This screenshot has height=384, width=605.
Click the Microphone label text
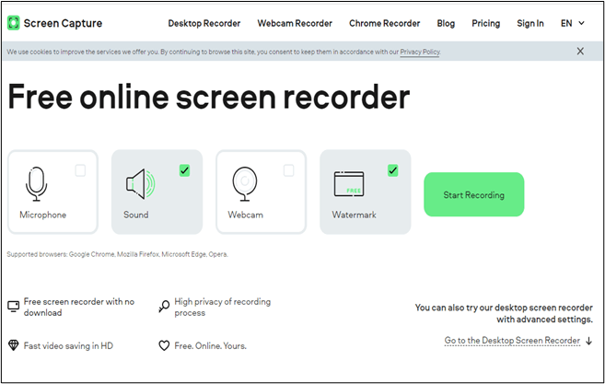[x=43, y=215]
